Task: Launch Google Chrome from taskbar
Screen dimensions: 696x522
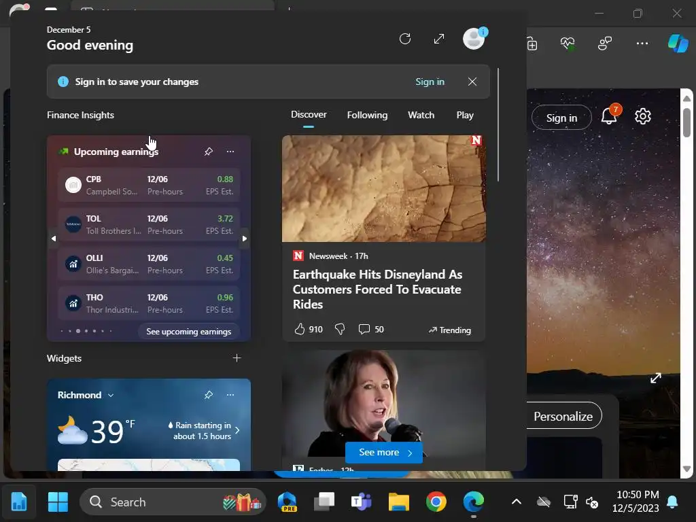Action: 436,502
